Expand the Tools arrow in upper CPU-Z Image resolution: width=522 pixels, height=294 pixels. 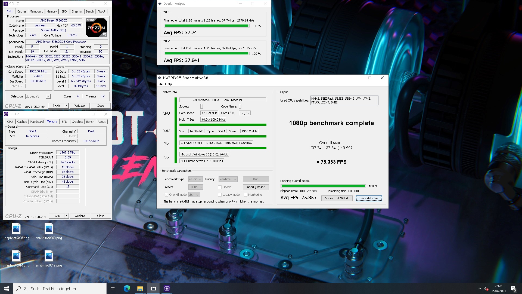(x=66, y=106)
